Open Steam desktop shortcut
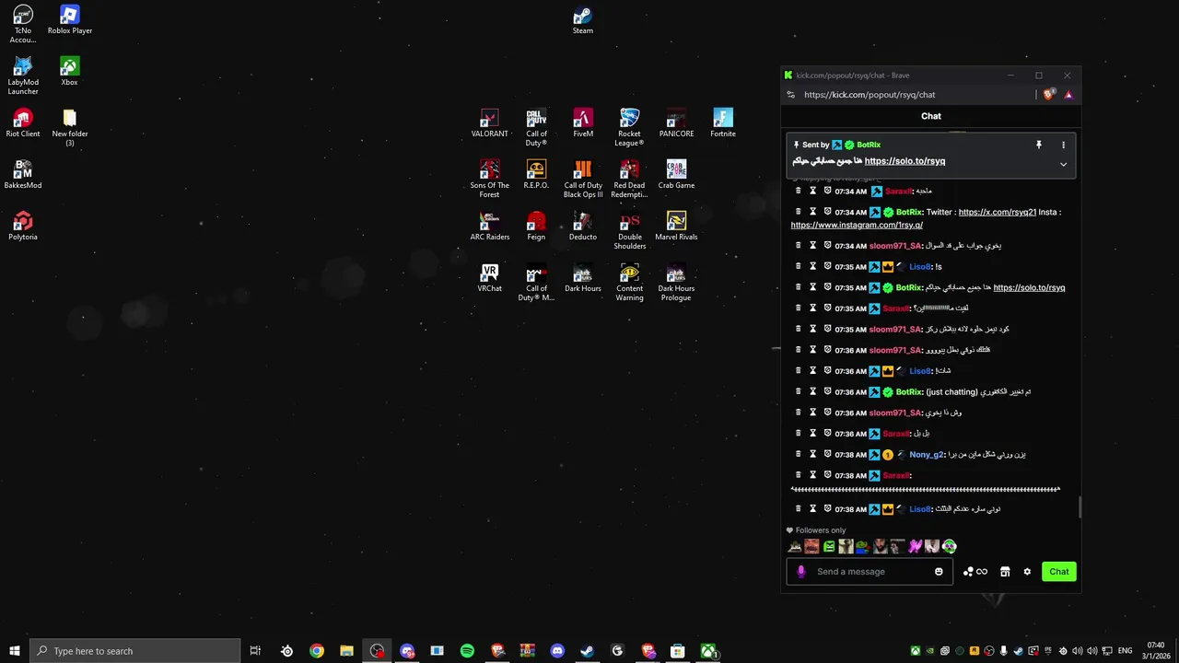 click(582, 21)
